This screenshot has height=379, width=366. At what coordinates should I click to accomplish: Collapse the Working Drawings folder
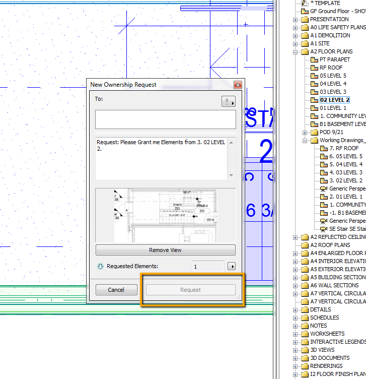[x=305, y=141]
